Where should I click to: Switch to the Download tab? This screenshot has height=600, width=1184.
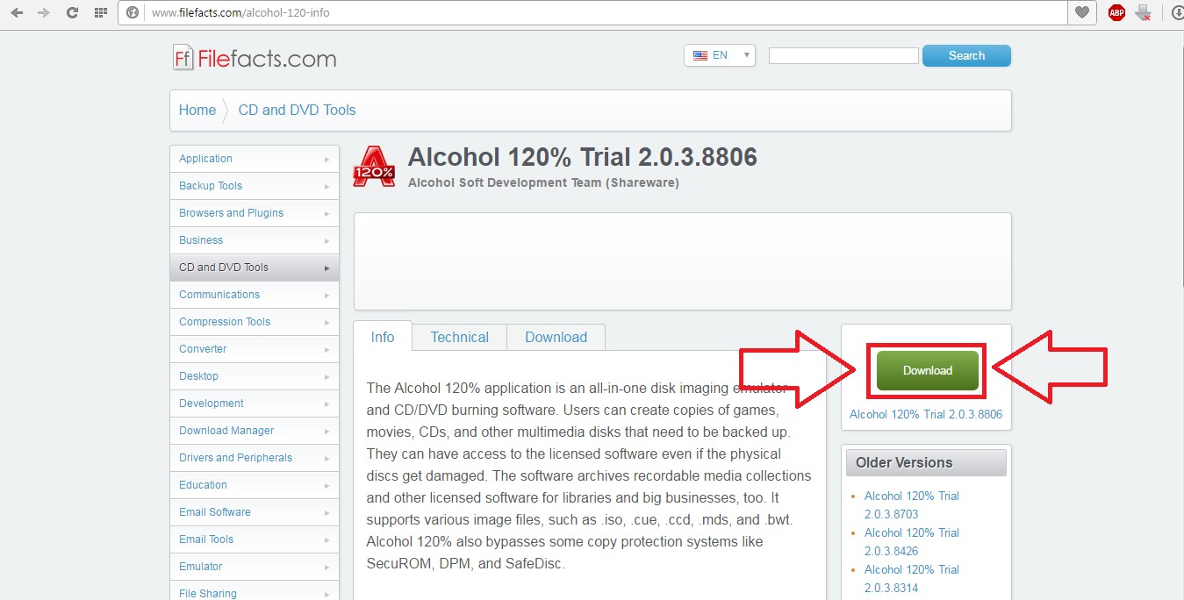tap(556, 338)
